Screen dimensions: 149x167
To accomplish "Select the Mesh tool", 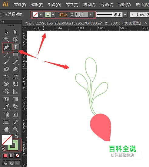I will 6,99.
